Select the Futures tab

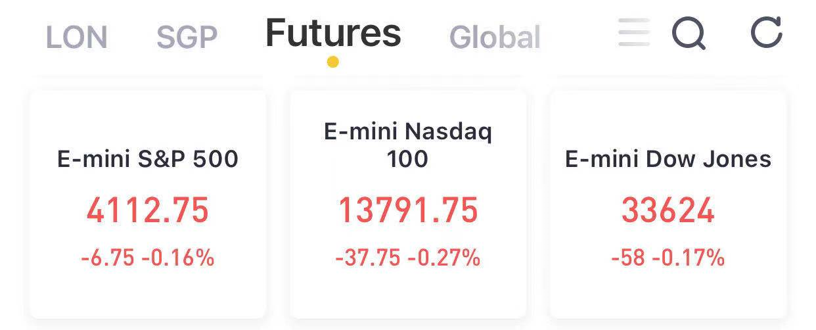tap(333, 33)
